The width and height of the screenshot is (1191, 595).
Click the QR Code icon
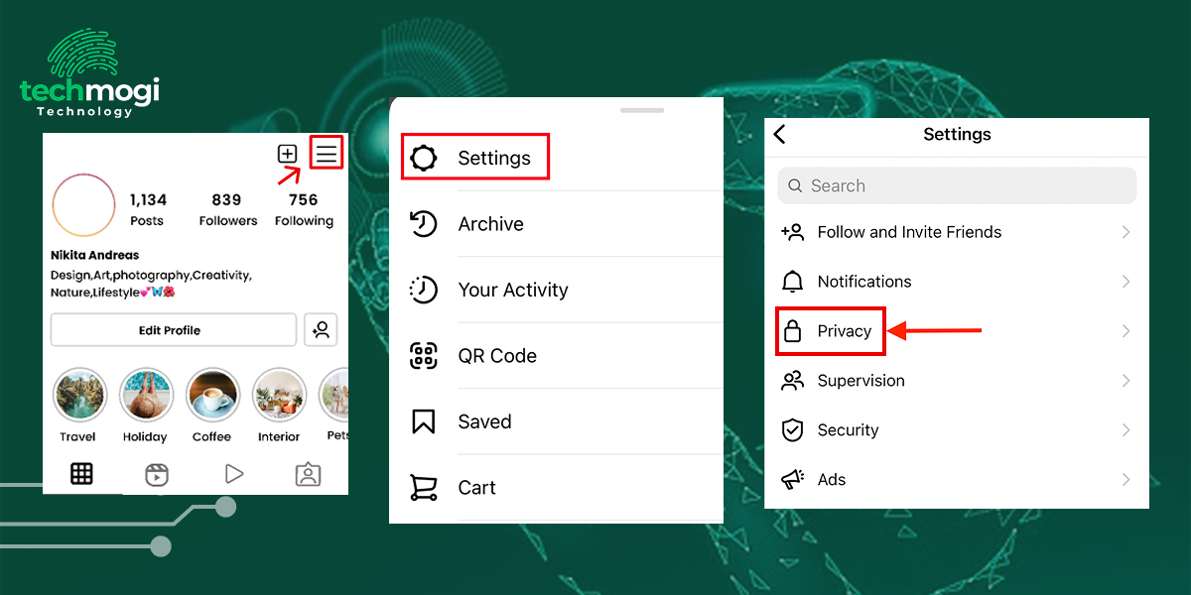pyautogui.click(x=424, y=356)
